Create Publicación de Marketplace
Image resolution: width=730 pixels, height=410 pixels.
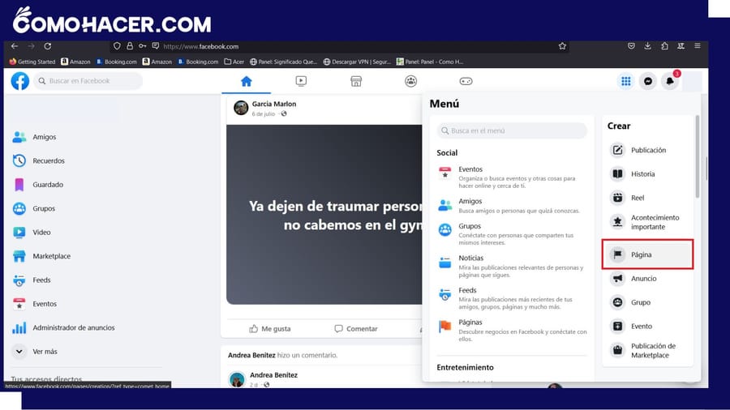coord(647,350)
